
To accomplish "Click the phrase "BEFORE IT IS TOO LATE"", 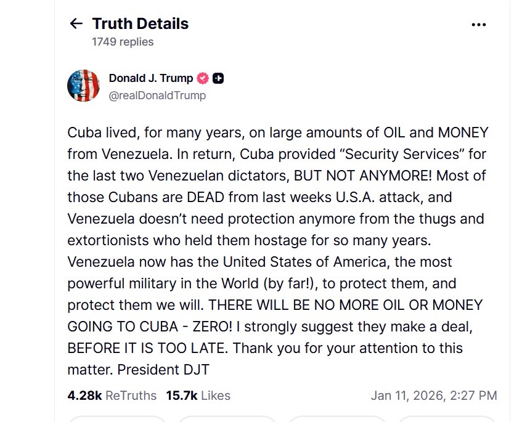I will pyautogui.click(x=147, y=348).
